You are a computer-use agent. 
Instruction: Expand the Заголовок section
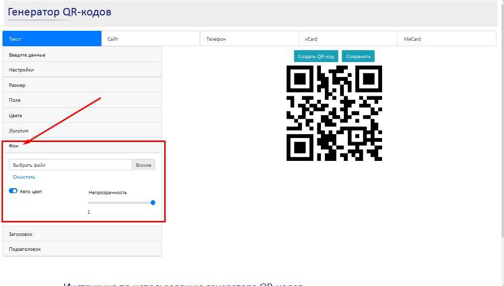(x=82, y=234)
